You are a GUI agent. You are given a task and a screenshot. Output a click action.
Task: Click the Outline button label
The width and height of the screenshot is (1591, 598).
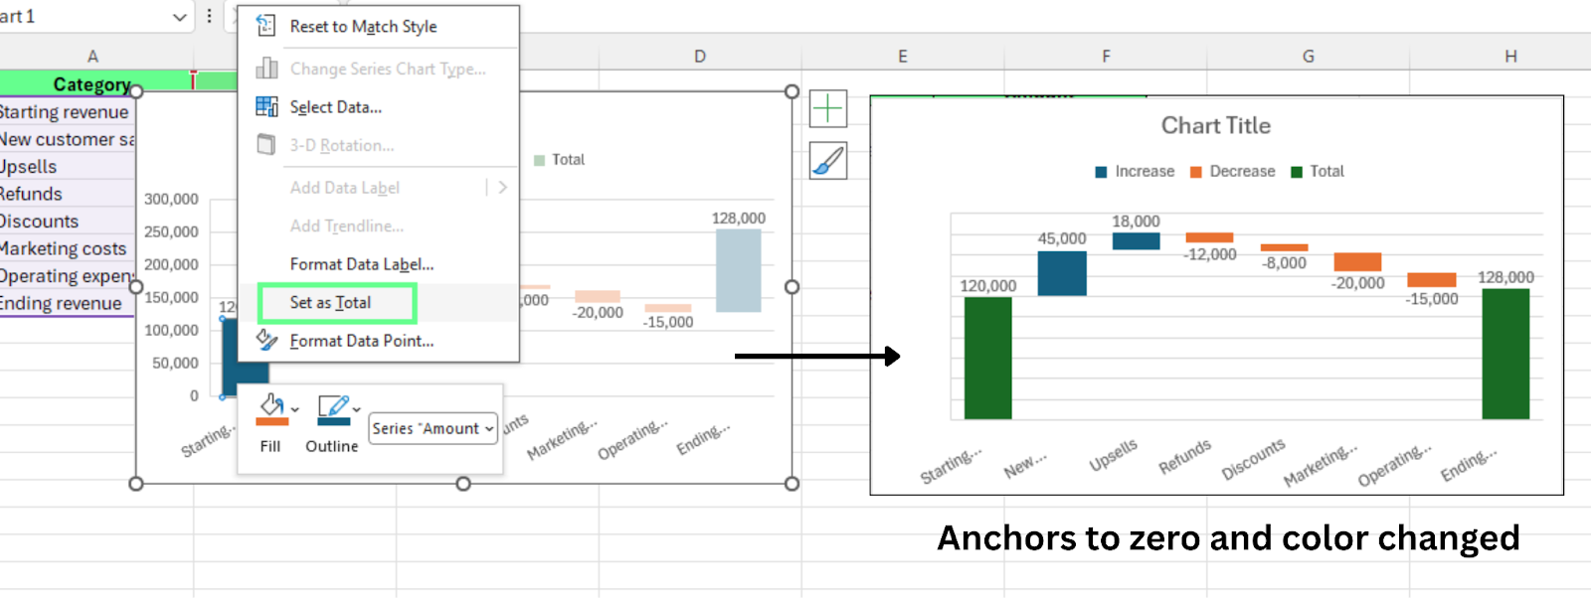[331, 446]
